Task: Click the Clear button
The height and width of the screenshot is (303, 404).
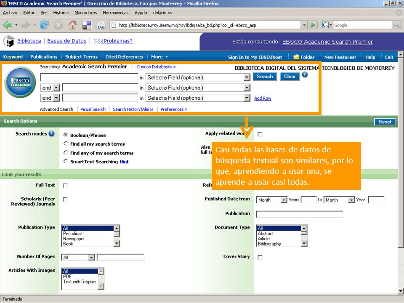Action: pos(290,77)
